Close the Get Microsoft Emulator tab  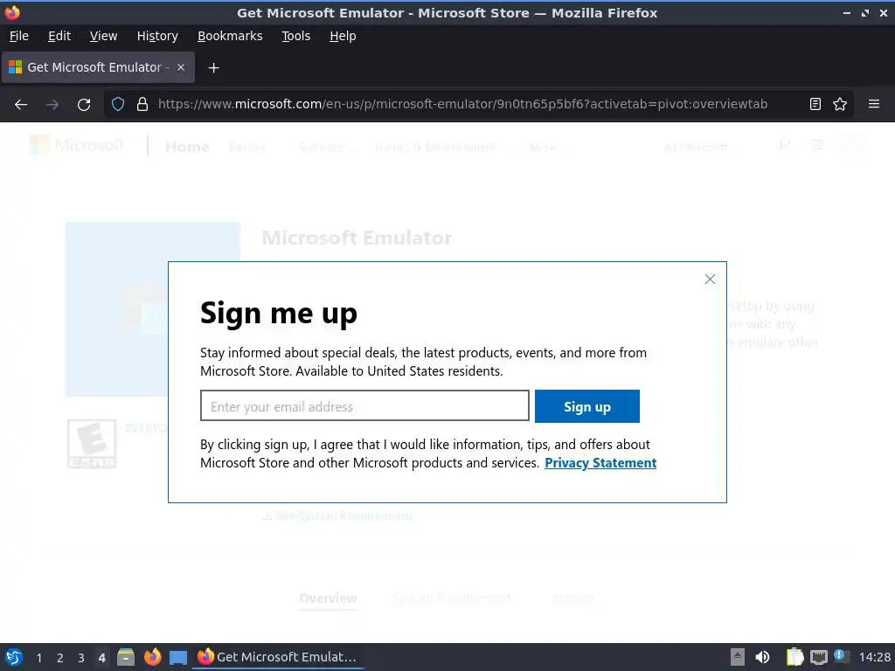click(x=180, y=67)
